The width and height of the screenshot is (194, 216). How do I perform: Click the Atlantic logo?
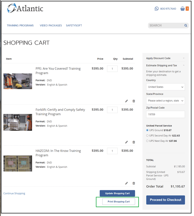pyautogui.click(x=25, y=8)
